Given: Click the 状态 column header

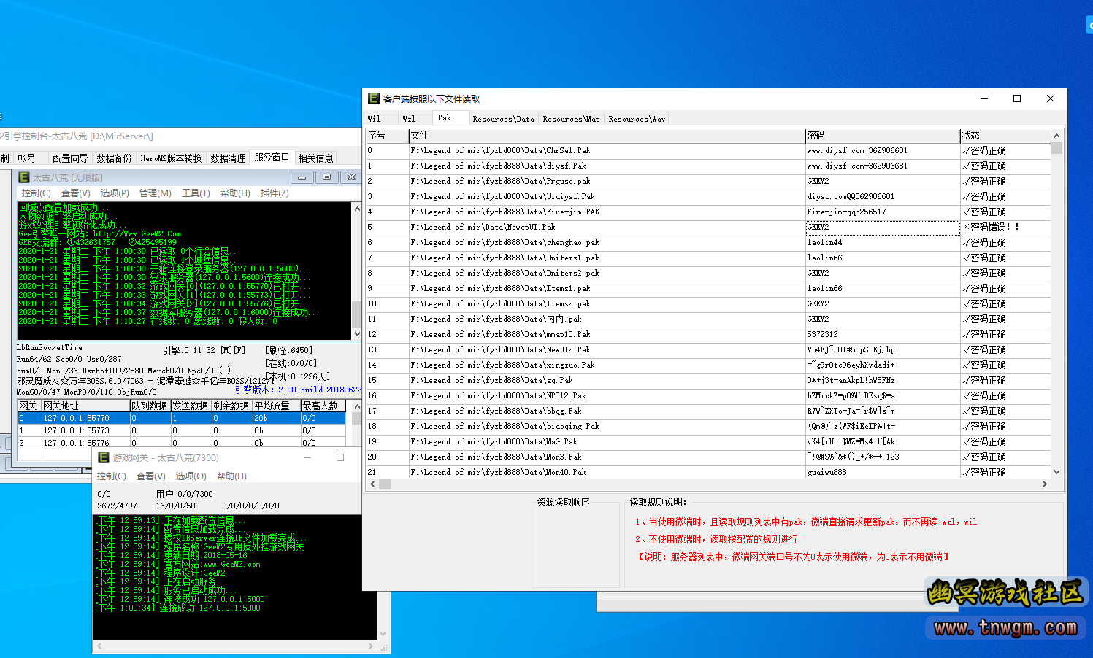Looking at the screenshot, I should (1005, 136).
